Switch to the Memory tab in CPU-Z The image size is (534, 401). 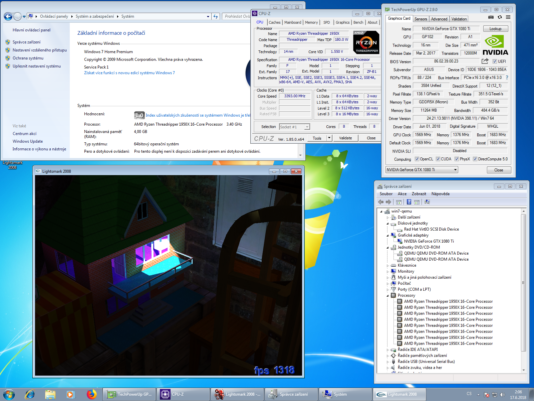[311, 22]
